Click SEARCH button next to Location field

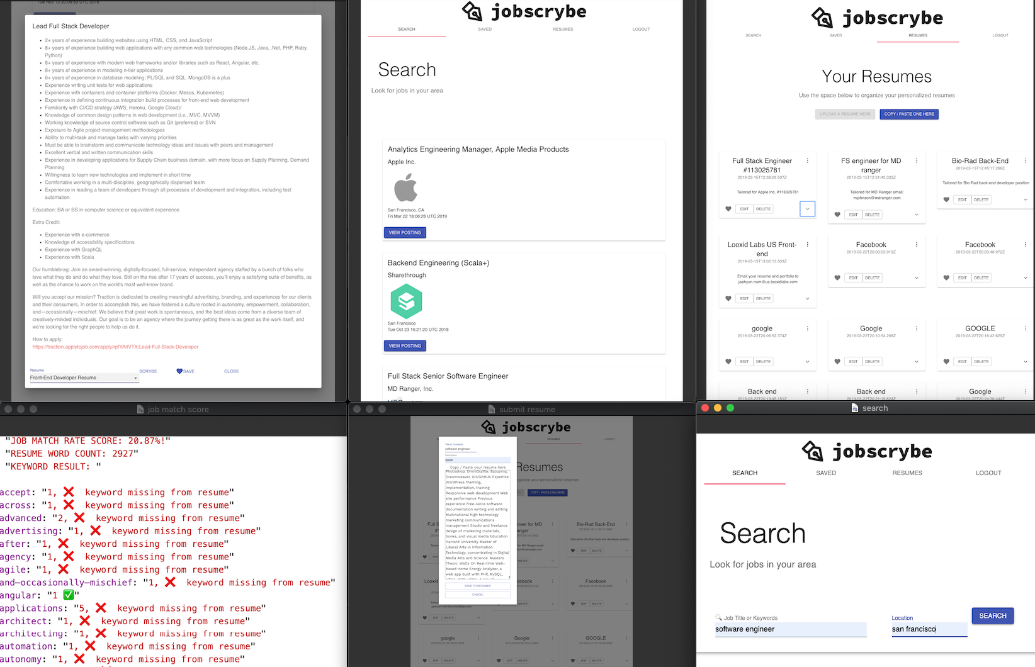tap(993, 616)
